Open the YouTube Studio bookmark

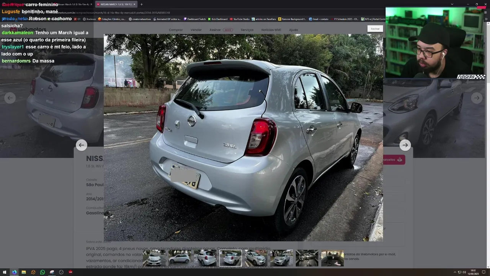click(240, 19)
